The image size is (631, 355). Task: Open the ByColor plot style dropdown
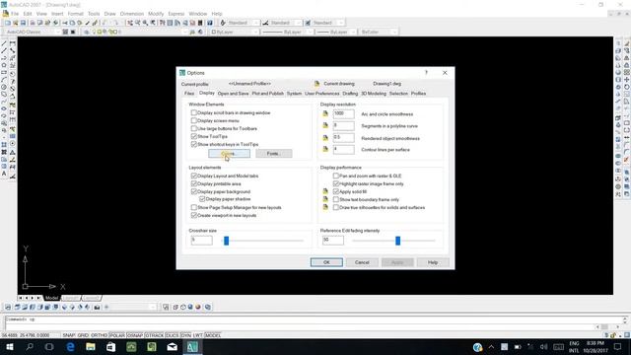point(394,32)
